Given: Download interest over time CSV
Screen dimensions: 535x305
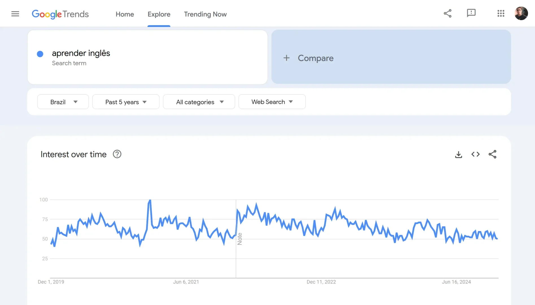Looking at the screenshot, I should coord(459,154).
